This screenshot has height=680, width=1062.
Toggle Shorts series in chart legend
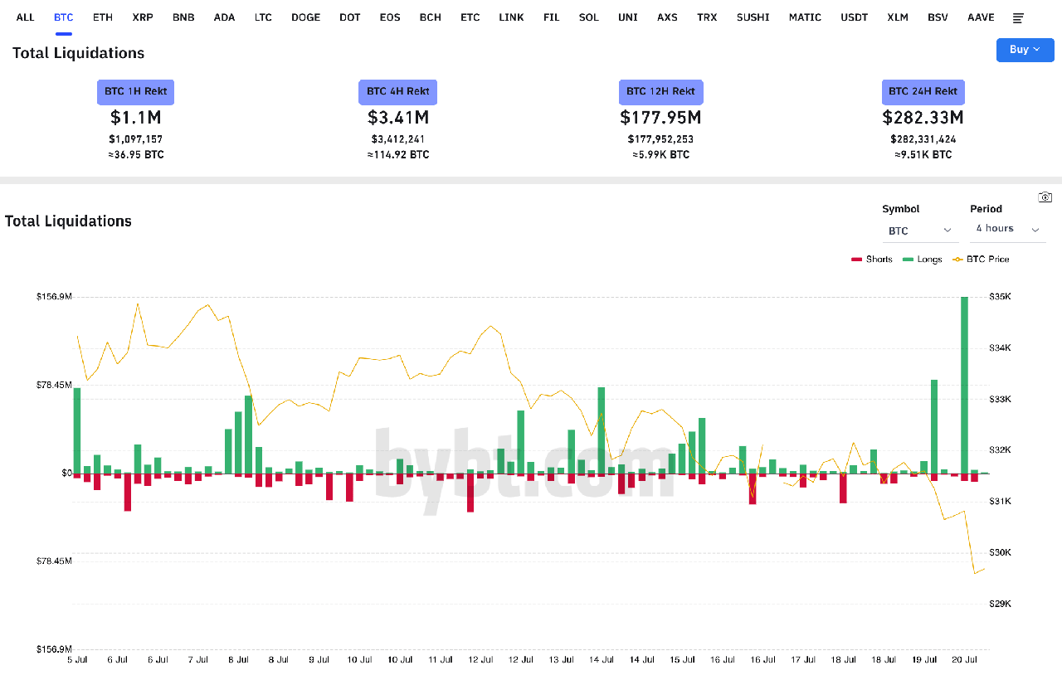[x=872, y=260]
